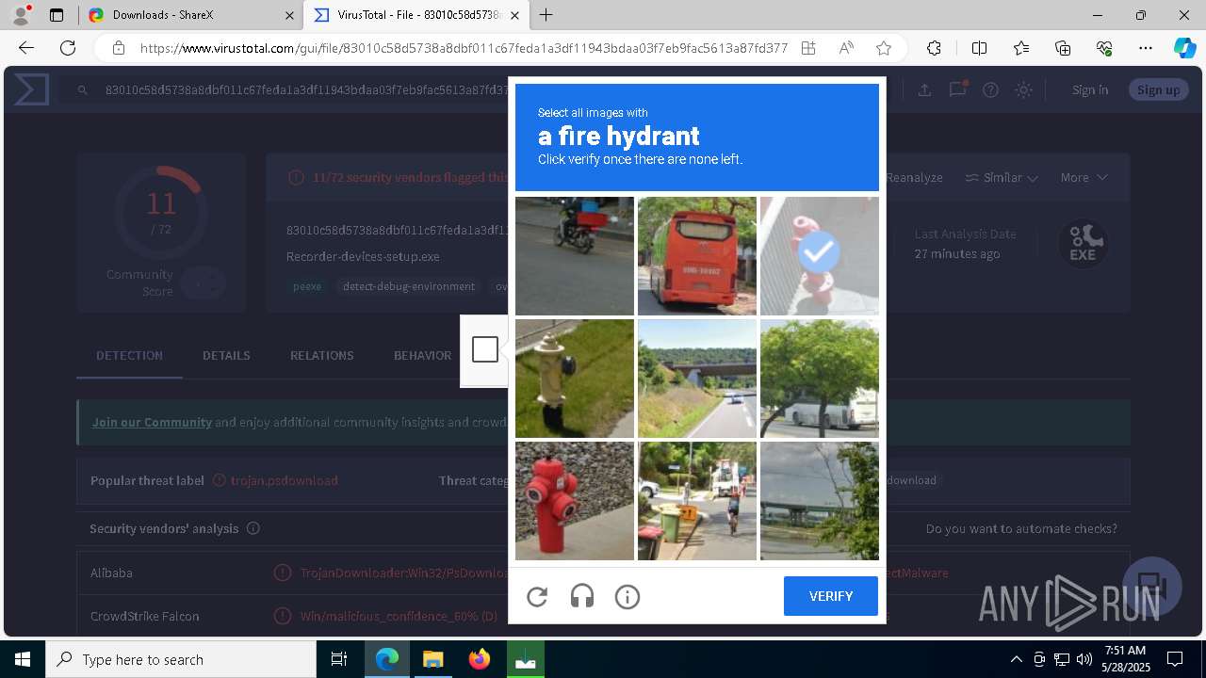
Task: Open the browser profile avatar
Action: pyautogui.click(x=21, y=15)
